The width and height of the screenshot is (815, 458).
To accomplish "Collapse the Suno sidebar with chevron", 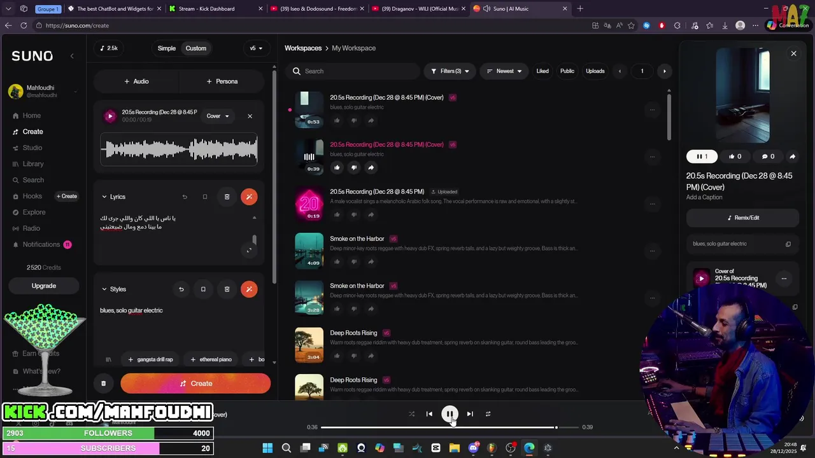I will pos(72,56).
